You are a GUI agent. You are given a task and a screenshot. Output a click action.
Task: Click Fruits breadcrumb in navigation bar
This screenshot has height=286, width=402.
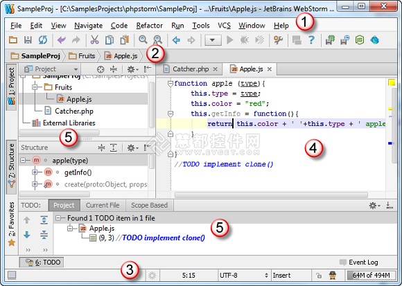[x=82, y=56]
